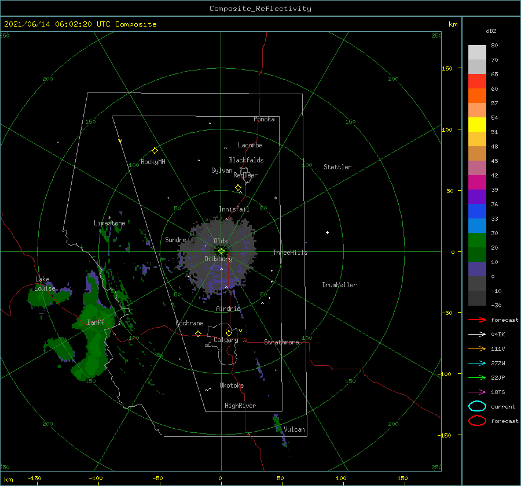Screen dimensions: 521x486
Task: Click the Cochrane label
Action: click(x=189, y=323)
